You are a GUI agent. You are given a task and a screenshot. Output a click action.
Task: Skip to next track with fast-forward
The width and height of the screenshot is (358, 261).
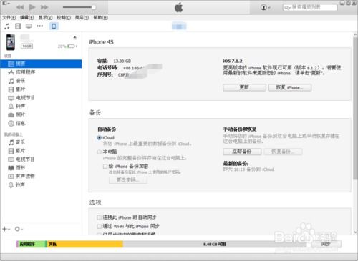44,7
